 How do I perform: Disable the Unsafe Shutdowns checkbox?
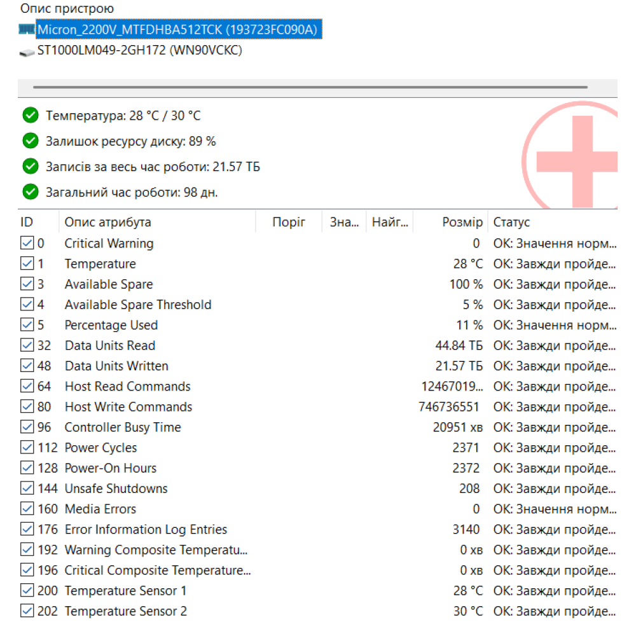[27, 488]
